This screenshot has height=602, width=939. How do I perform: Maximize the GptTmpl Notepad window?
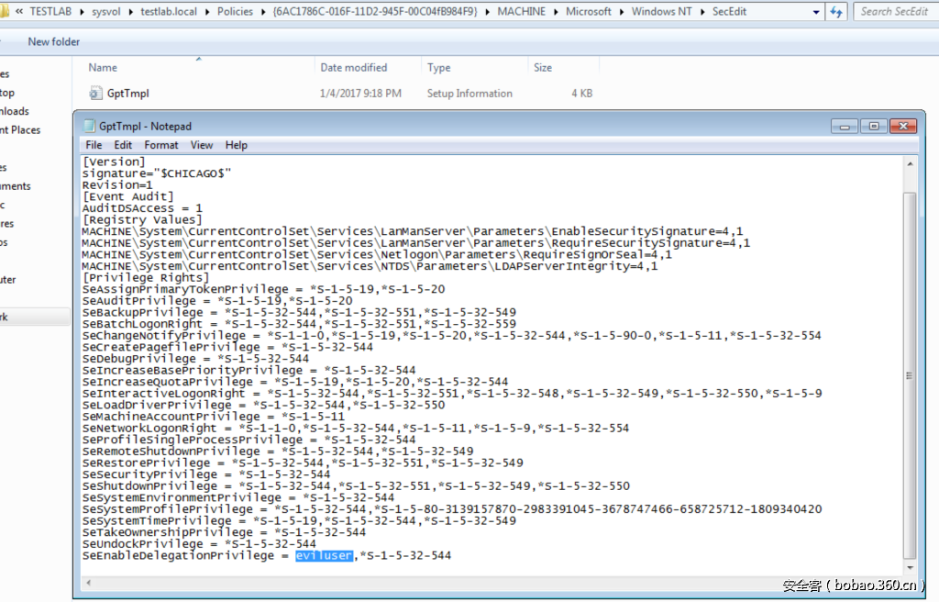874,126
